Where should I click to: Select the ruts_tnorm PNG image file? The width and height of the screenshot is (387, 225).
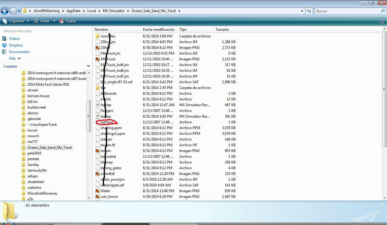[x=109, y=197]
